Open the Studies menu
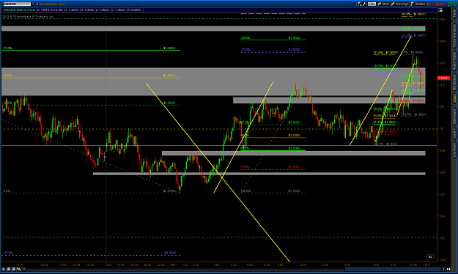The image size is (458, 274). [x=418, y=4]
